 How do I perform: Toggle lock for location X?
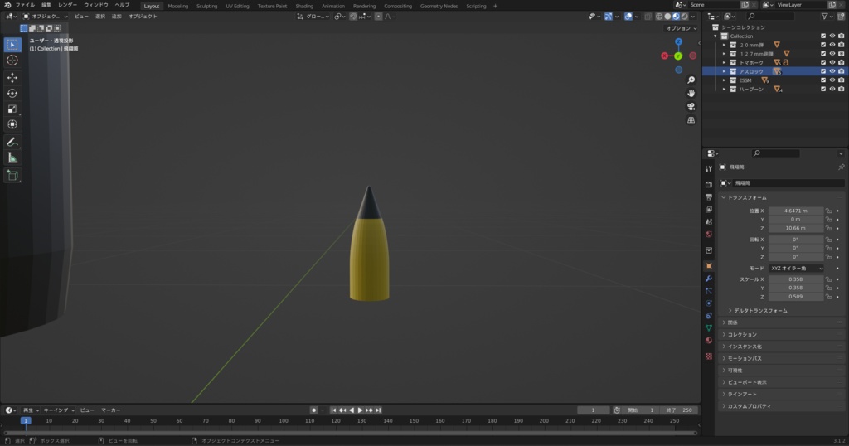[828, 211]
